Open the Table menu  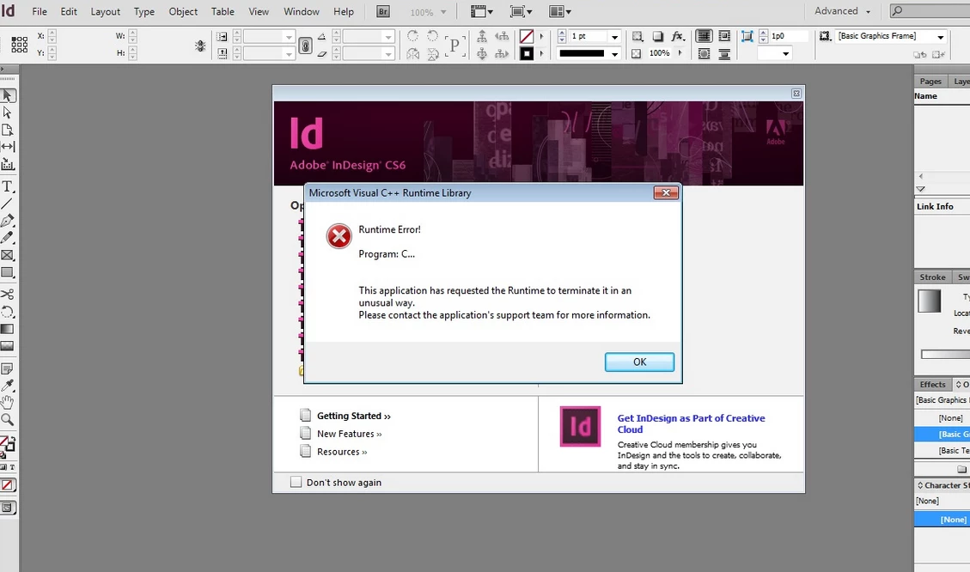coord(223,12)
